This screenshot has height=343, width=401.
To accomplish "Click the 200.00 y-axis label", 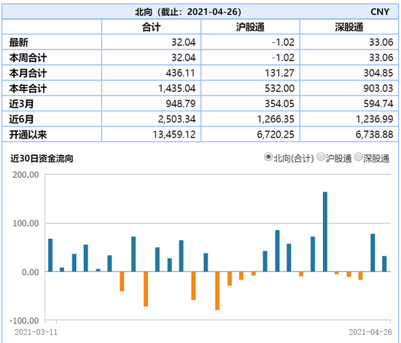I will point(26,175).
